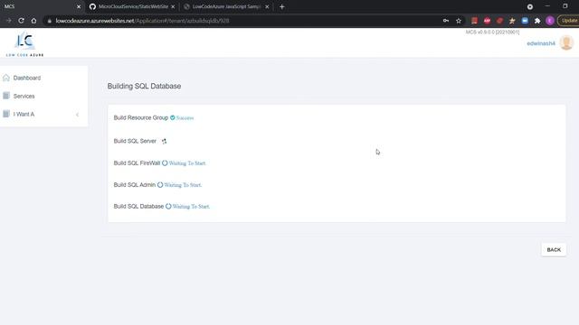Click Waiting To Start text for SQL FireWall
This screenshot has height=325, width=579.
coord(187,163)
